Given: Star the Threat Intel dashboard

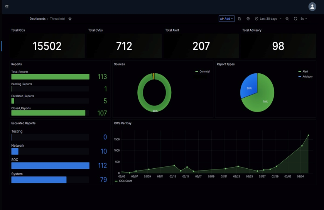Looking at the screenshot, I should coord(70,19).
